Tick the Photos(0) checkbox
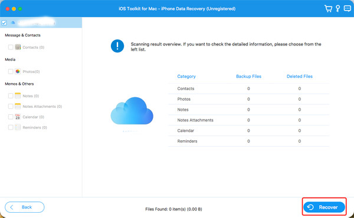354x218 pixels. point(11,71)
